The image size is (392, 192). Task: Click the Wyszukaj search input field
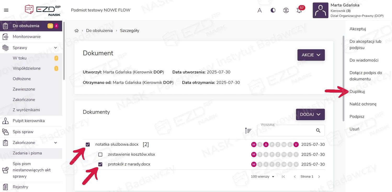click(x=285, y=131)
